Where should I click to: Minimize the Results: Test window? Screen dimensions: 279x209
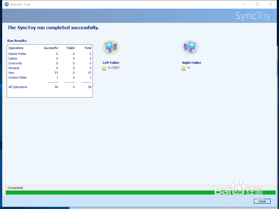pos(245,4)
